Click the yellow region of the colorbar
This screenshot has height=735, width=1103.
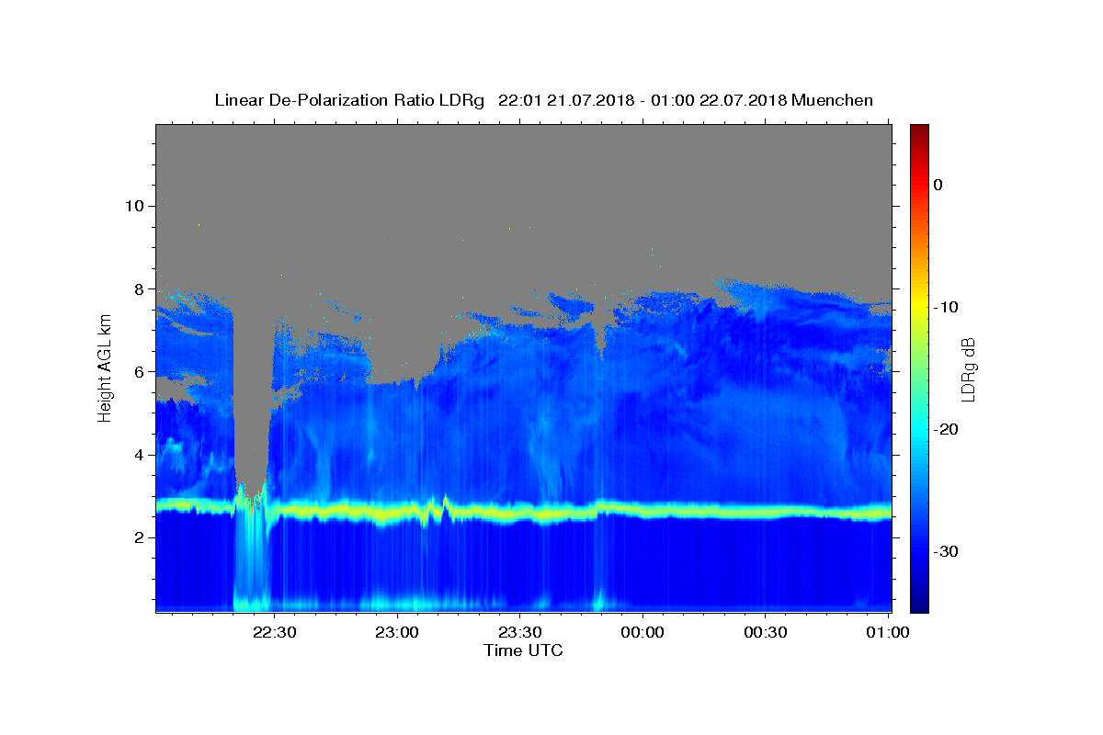(x=919, y=303)
